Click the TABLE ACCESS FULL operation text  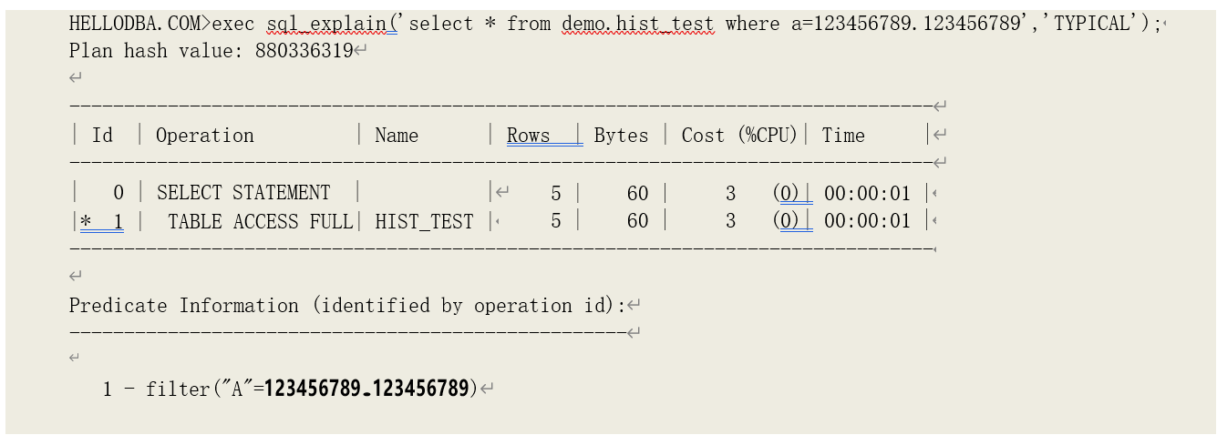tap(260, 221)
